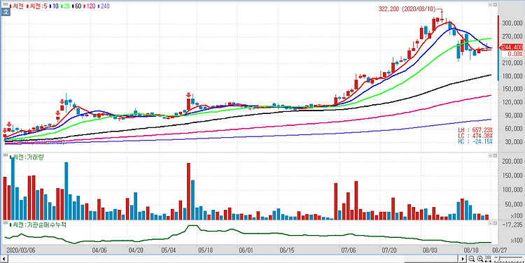The image size is (525, 263).
Task: Click the HC : -24.15% statistic
Action: point(475,141)
